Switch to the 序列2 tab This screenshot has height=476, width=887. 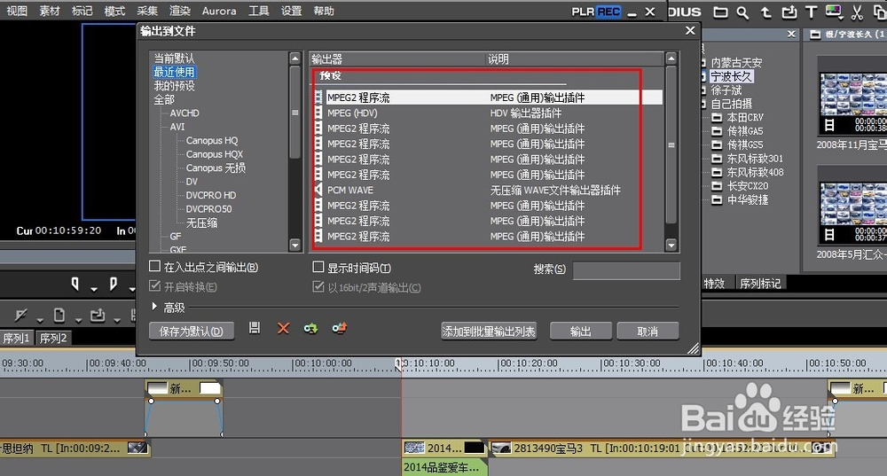click(51, 338)
